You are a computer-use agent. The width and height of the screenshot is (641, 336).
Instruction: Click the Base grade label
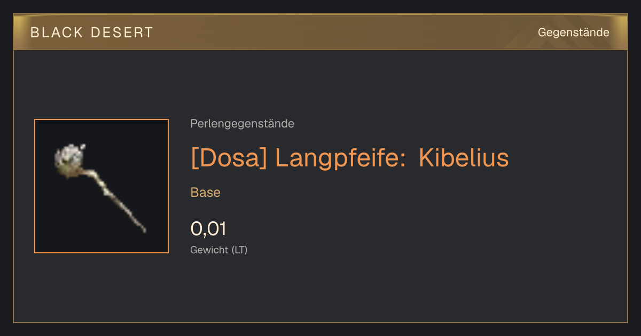point(205,193)
